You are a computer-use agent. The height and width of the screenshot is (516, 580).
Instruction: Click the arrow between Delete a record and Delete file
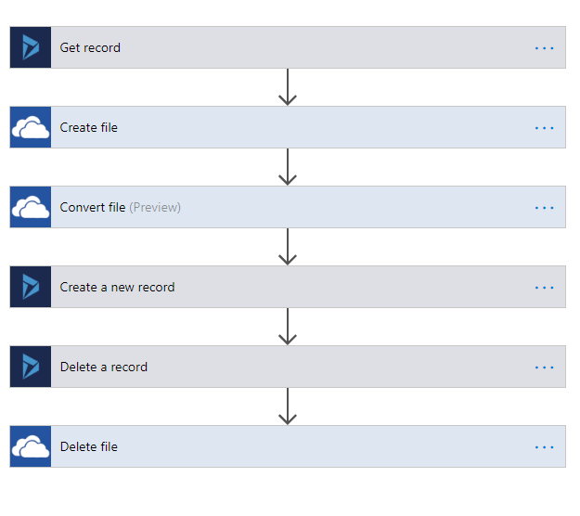[x=288, y=406]
